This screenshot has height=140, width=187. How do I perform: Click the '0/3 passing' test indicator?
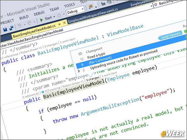pyautogui.click(x=52, y=90)
